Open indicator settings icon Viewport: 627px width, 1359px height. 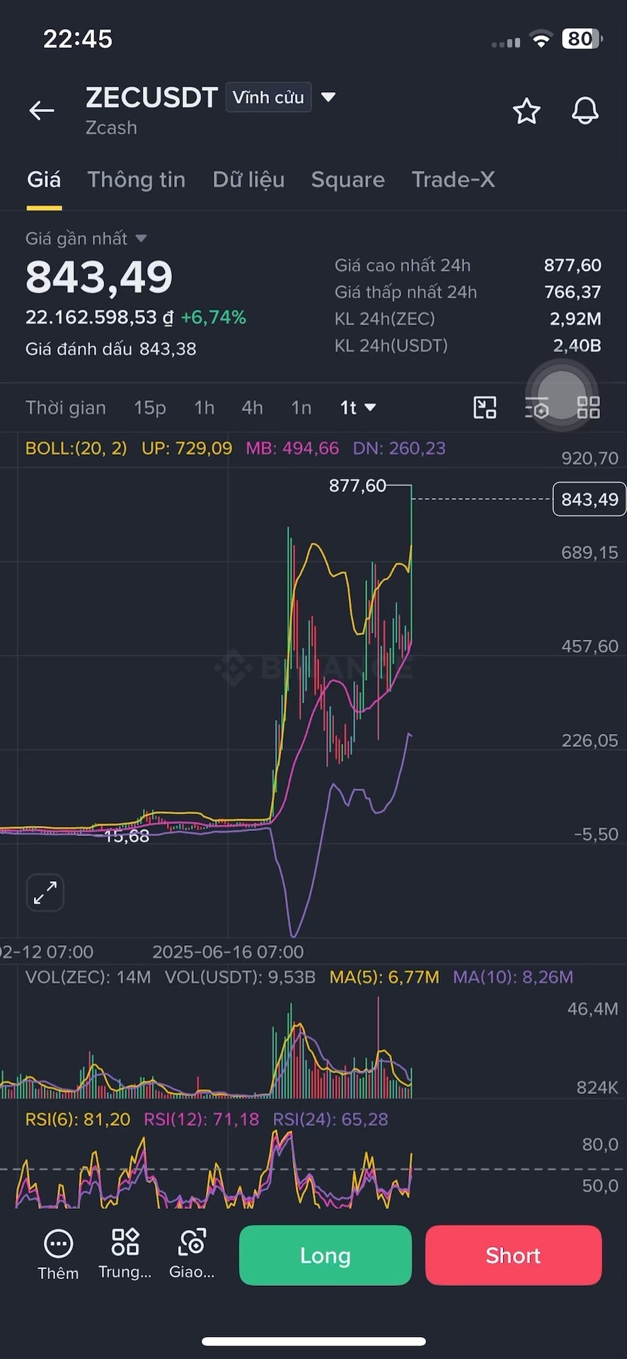tap(537, 408)
